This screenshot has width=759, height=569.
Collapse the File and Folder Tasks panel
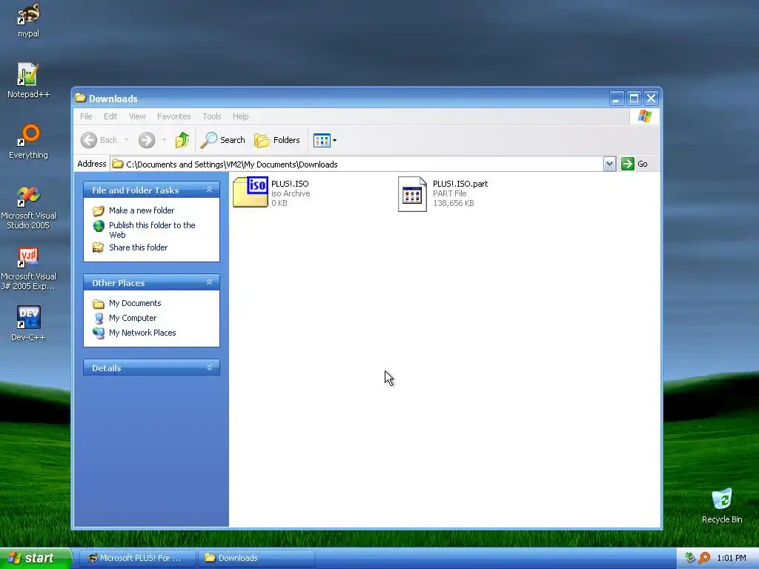(209, 190)
